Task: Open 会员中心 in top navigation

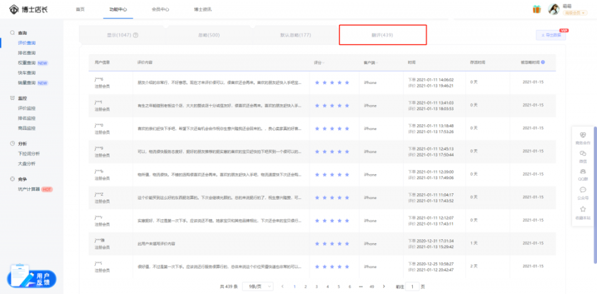Action: pyautogui.click(x=160, y=9)
